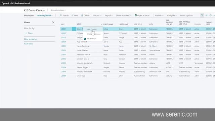
Task: Click the ADM12 payroll job number cell
Action: point(169,76)
